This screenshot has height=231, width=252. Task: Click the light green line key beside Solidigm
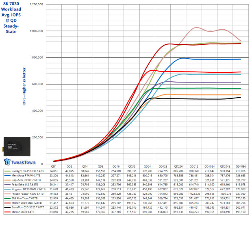tap(7, 171)
